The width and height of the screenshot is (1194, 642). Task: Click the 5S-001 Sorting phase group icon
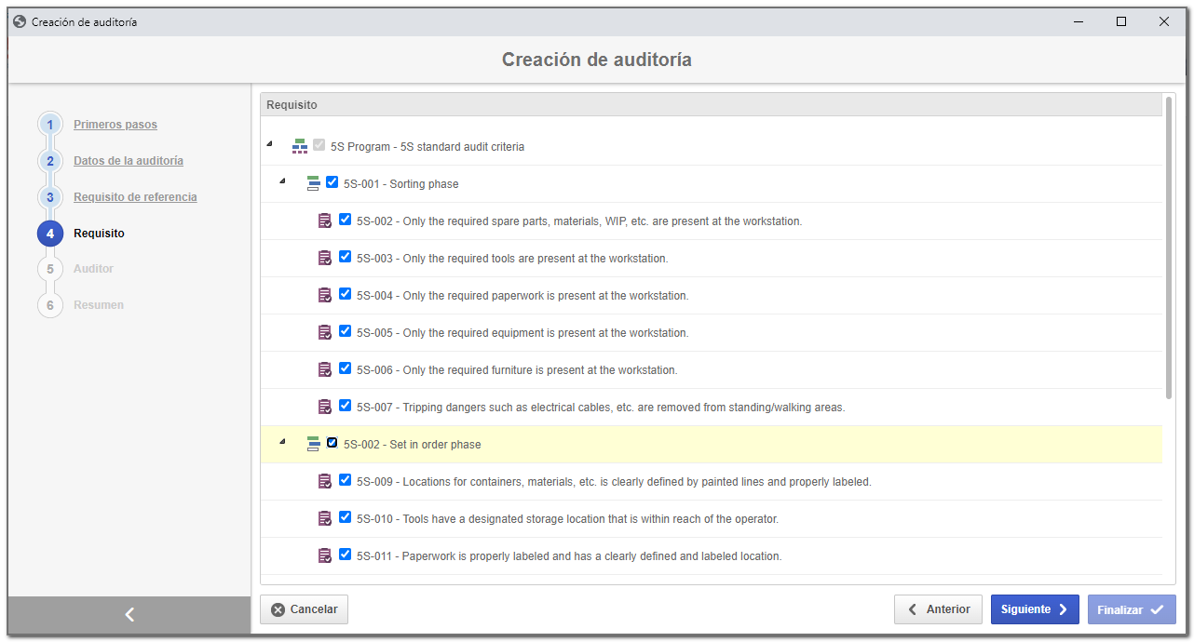click(313, 183)
